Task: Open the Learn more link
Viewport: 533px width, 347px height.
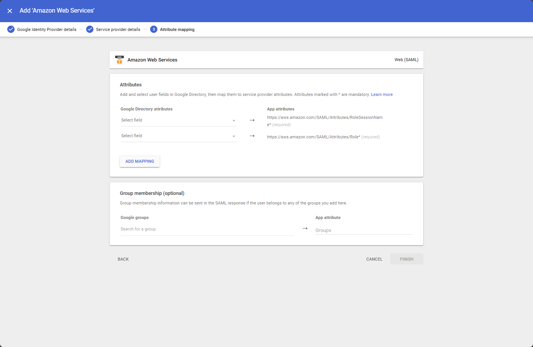Action: coord(382,94)
